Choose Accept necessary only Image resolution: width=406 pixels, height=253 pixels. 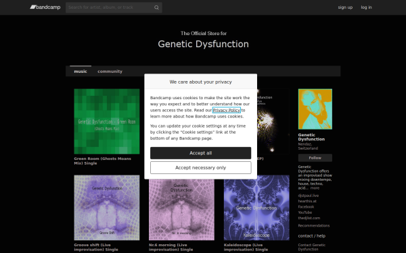coord(201,168)
